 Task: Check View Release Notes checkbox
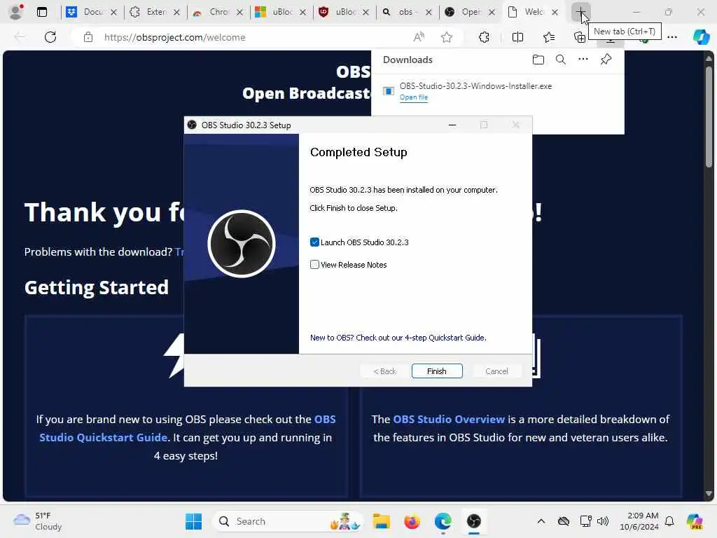[314, 264]
